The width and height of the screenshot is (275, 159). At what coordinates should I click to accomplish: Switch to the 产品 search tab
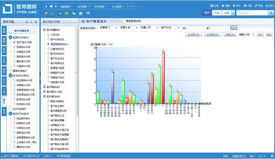(217, 13)
